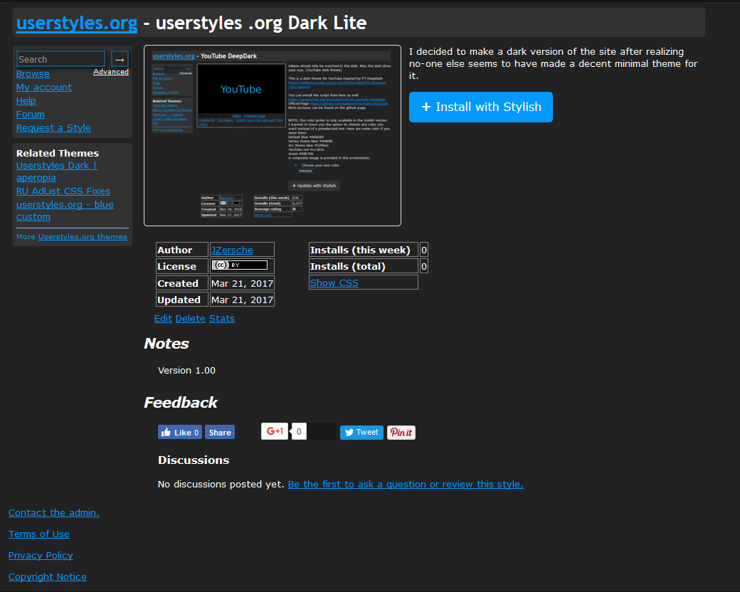
Task: Click the Discussions heading
Action: click(x=194, y=460)
